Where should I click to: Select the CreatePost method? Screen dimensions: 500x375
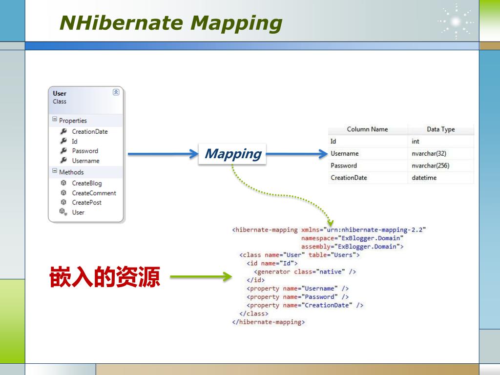tap(87, 203)
